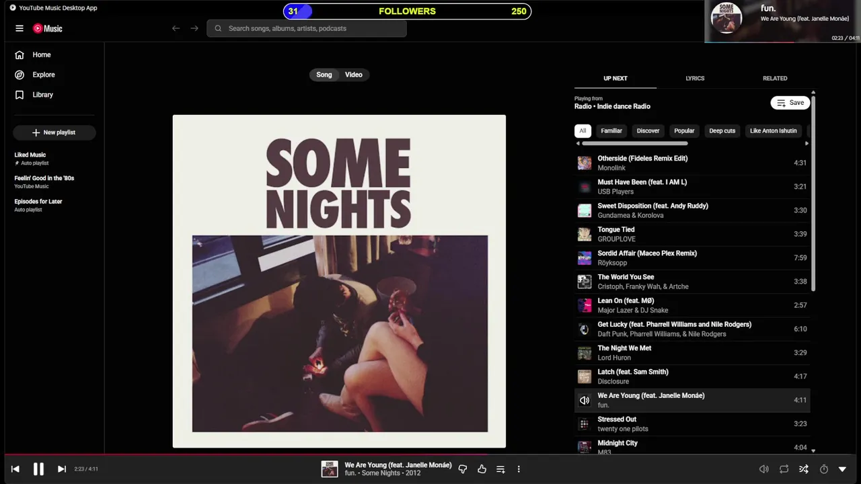Open the hamburger navigation menu
Viewport: 861px width, 484px height.
20,28
